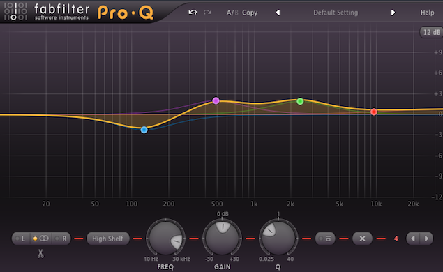Image resolution: width=443 pixels, height=272 pixels.
Task: Select next band with right arrow
Action: [x=426, y=239]
